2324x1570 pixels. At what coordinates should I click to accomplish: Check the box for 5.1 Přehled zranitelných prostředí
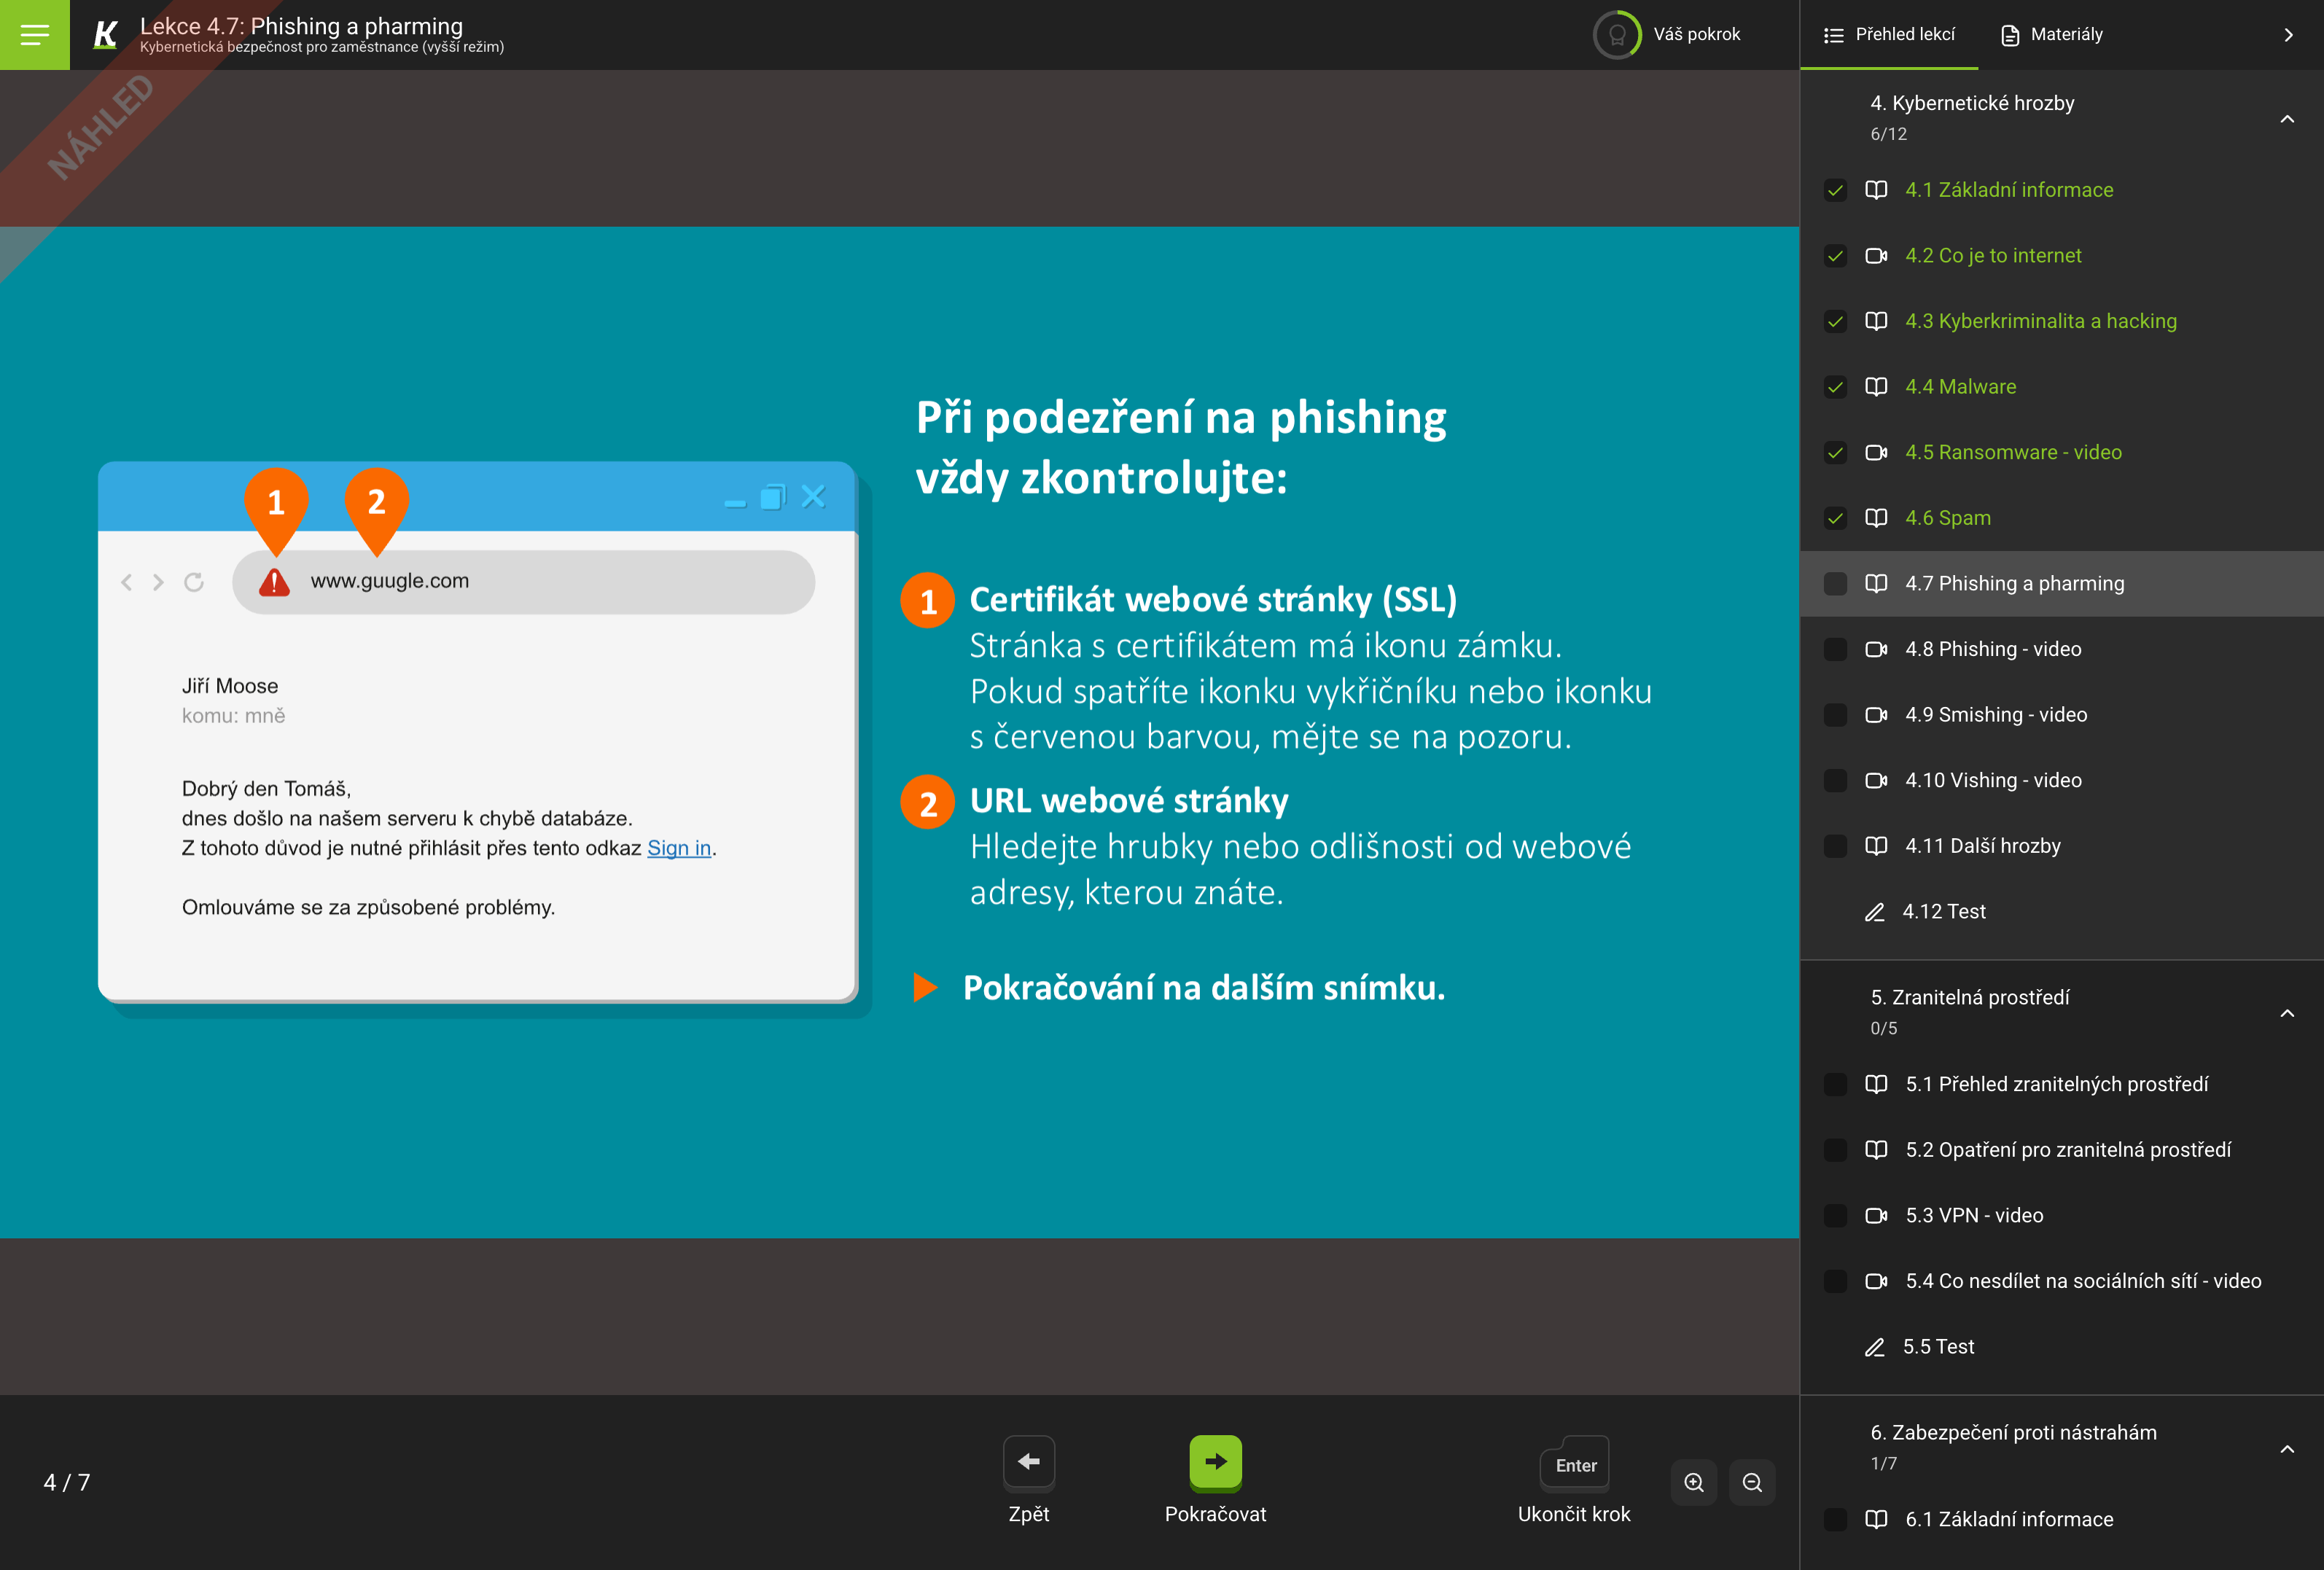(1835, 1084)
